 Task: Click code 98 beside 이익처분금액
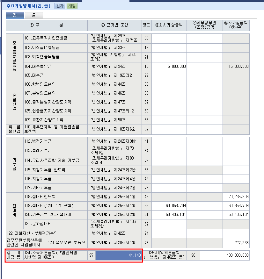pyautogui.click(x=193, y=255)
